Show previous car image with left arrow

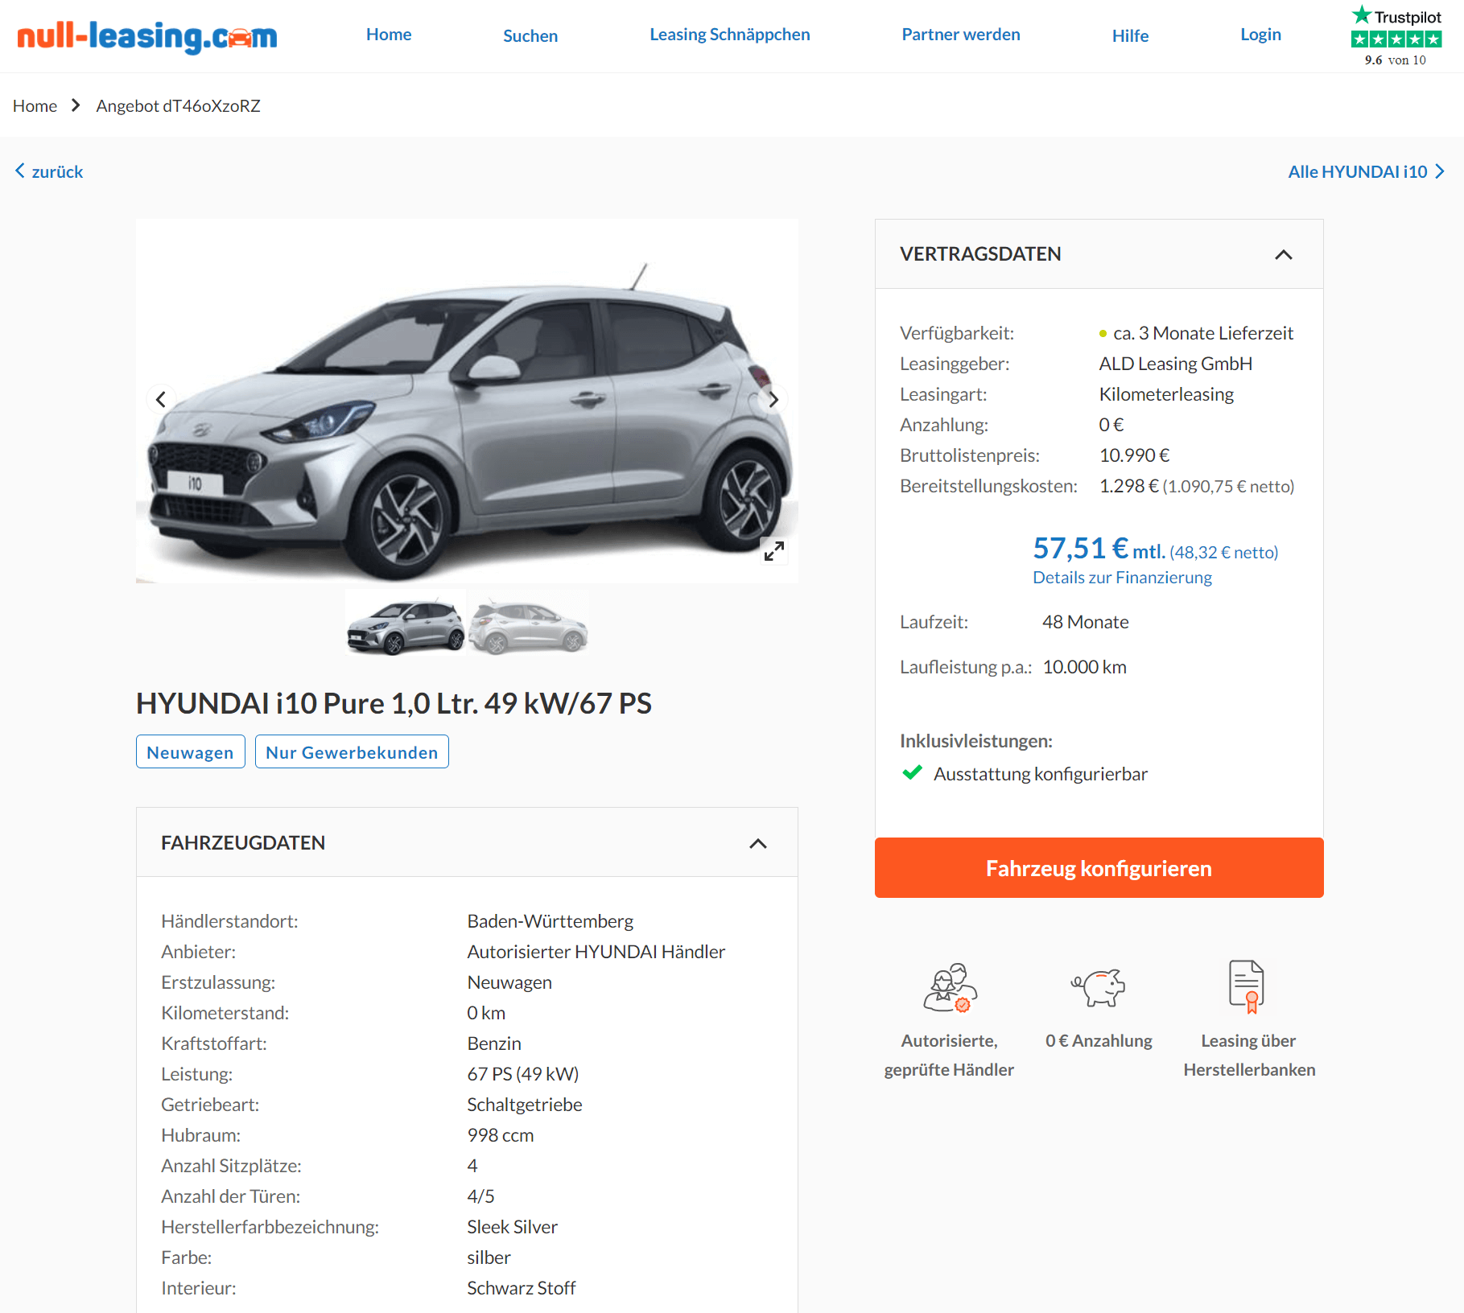161,399
